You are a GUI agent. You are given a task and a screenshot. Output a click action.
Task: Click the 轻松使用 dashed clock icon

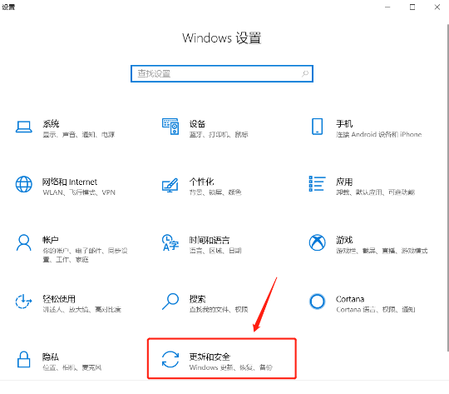[x=23, y=302]
